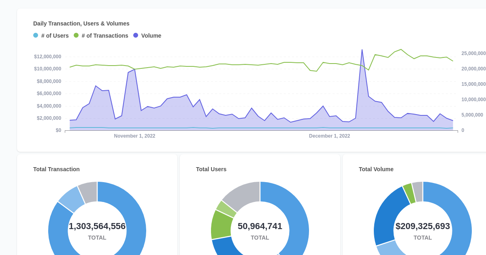This screenshot has height=255, width=486.
Task: Click the total value 1,303,564,556
Action: pyautogui.click(x=97, y=226)
